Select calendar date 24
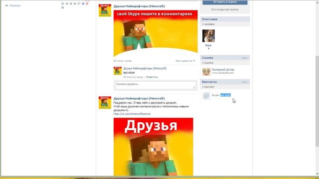Image resolution: width=319 pixels, height=179 pixels. [67, 3]
